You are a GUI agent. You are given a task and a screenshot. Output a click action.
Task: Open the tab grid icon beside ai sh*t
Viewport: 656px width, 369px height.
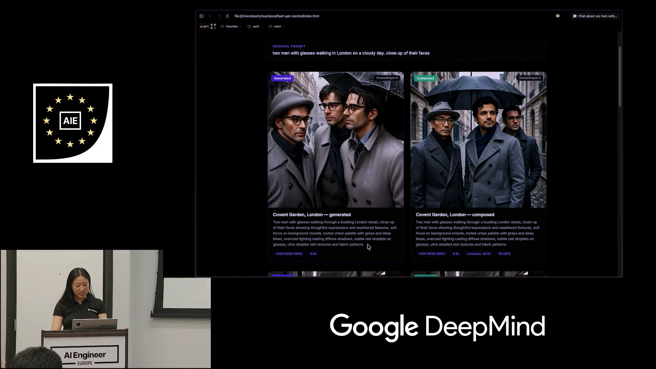pos(213,26)
